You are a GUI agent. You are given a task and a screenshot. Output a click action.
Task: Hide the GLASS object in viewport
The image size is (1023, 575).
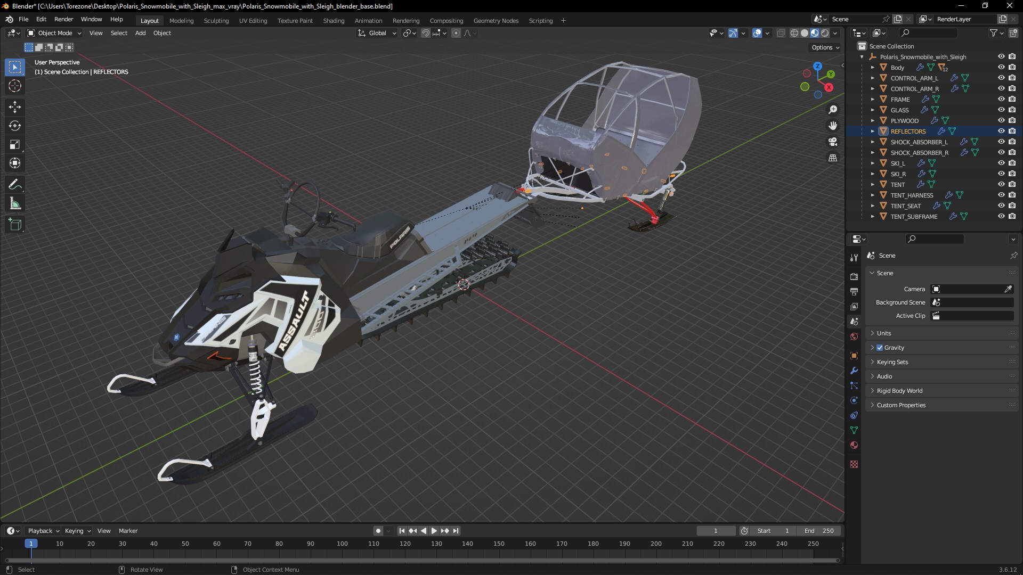pyautogui.click(x=1001, y=110)
